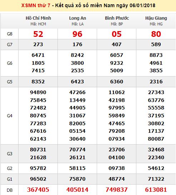Screen dimensions: 176x195
Task: Click red G8 number 96 for Long An
Action: 77,34
